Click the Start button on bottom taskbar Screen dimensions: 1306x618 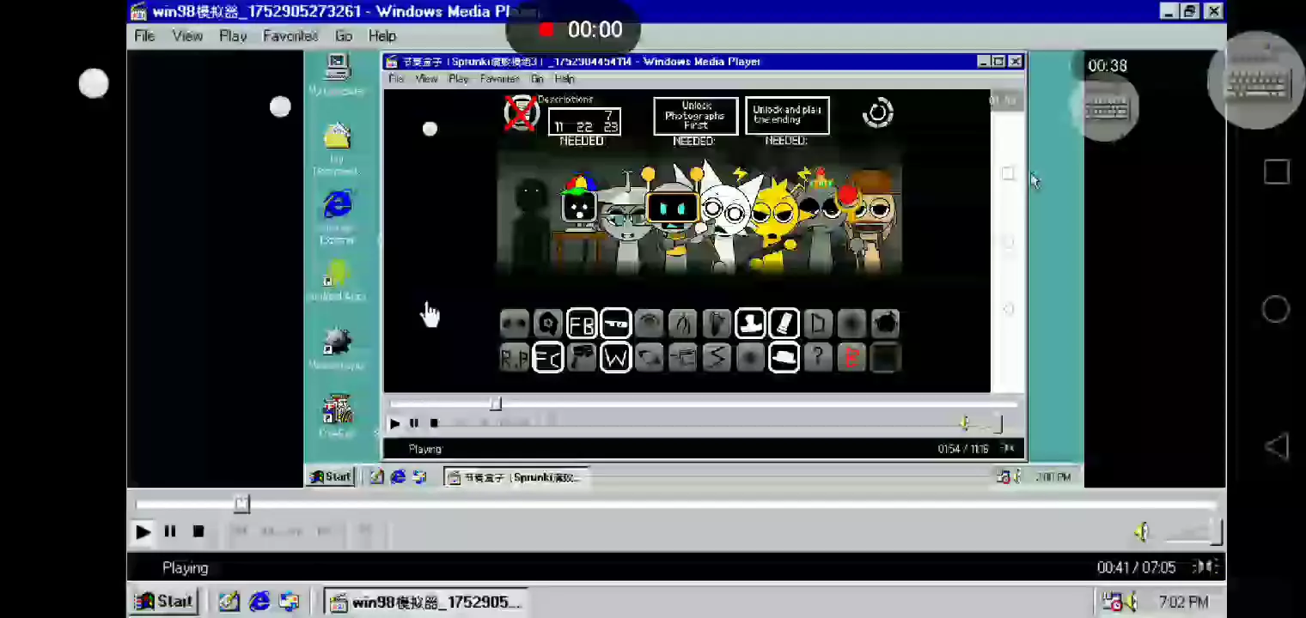coord(166,602)
